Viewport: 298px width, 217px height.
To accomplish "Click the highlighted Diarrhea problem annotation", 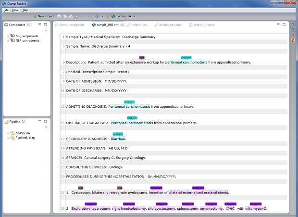I will pos(117,139).
